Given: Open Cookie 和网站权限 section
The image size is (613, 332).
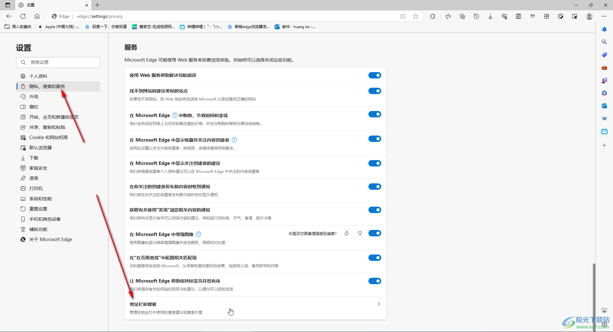Looking at the screenshot, I should click(58, 137).
